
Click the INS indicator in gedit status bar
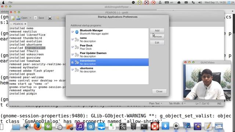(x=219, y=103)
